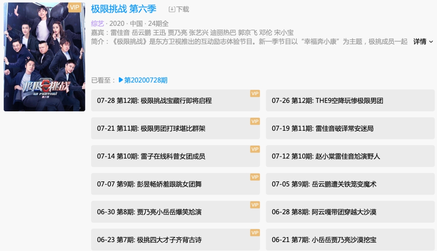Screen dimensions: 437x251
Task: Click the 24期全 episode count text
Action: point(158,23)
